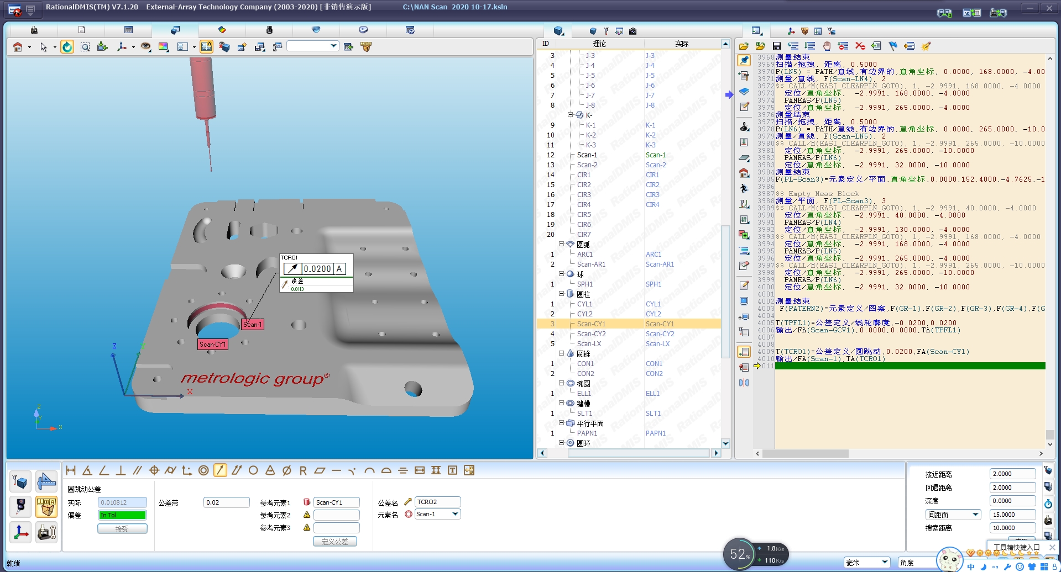This screenshot has height=572, width=1061.
Task: Click the hand stop icon
Action: tap(827, 46)
